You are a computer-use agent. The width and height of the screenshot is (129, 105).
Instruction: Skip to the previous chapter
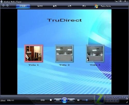pos(58,100)
